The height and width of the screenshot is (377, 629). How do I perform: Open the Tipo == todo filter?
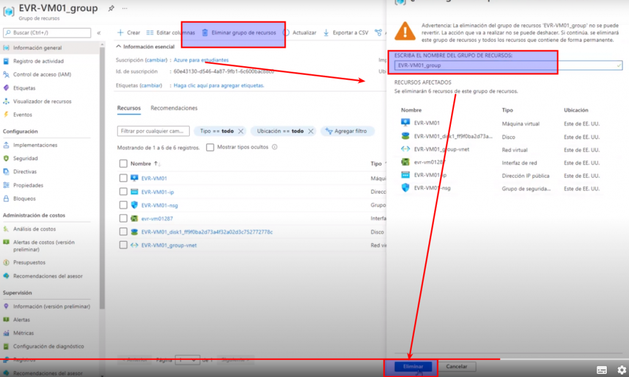pos(217,131)
